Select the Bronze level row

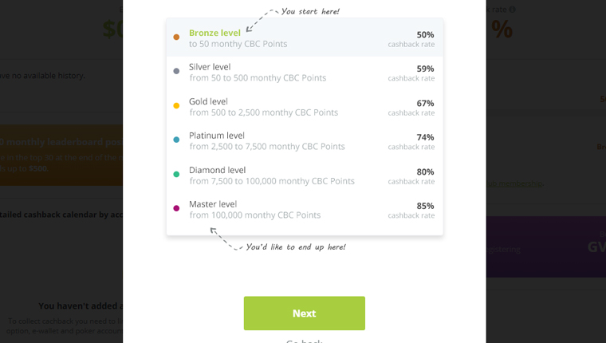click(305, 37)
